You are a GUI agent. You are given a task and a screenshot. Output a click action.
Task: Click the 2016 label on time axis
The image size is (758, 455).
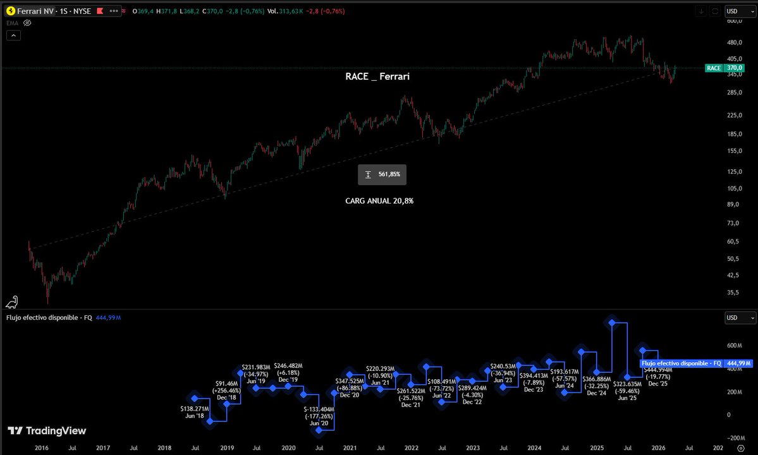click(x=42, y=448)
